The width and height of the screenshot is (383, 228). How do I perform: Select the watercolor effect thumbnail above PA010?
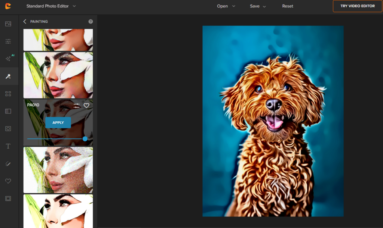(x=58, y=75)
